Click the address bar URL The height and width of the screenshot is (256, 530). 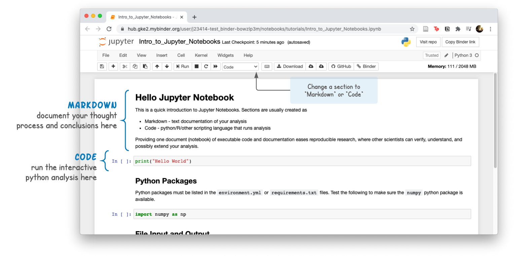[x=254, y=29]
